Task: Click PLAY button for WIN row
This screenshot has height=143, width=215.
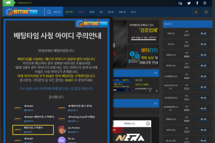Action: 204,33
